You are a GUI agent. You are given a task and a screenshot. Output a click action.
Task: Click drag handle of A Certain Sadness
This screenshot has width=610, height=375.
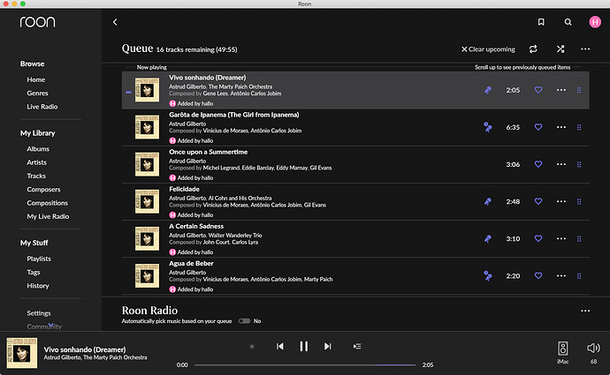[579, 239]
